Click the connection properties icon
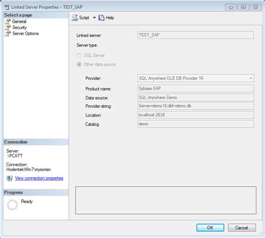 (x=10, y=178)
